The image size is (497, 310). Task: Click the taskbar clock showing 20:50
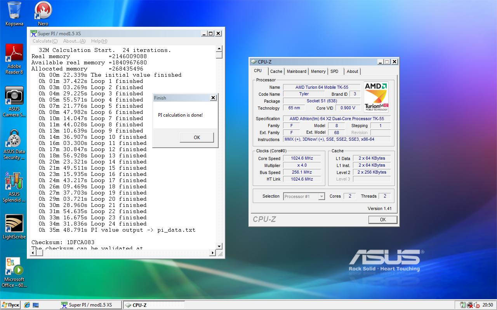tap(488, 305)
